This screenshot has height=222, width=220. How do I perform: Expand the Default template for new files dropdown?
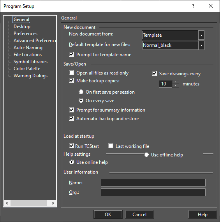tap(201, 45)
